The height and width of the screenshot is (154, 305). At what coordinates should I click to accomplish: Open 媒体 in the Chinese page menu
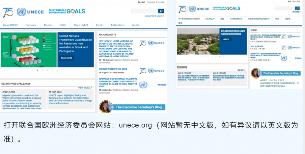coord(180,23)
